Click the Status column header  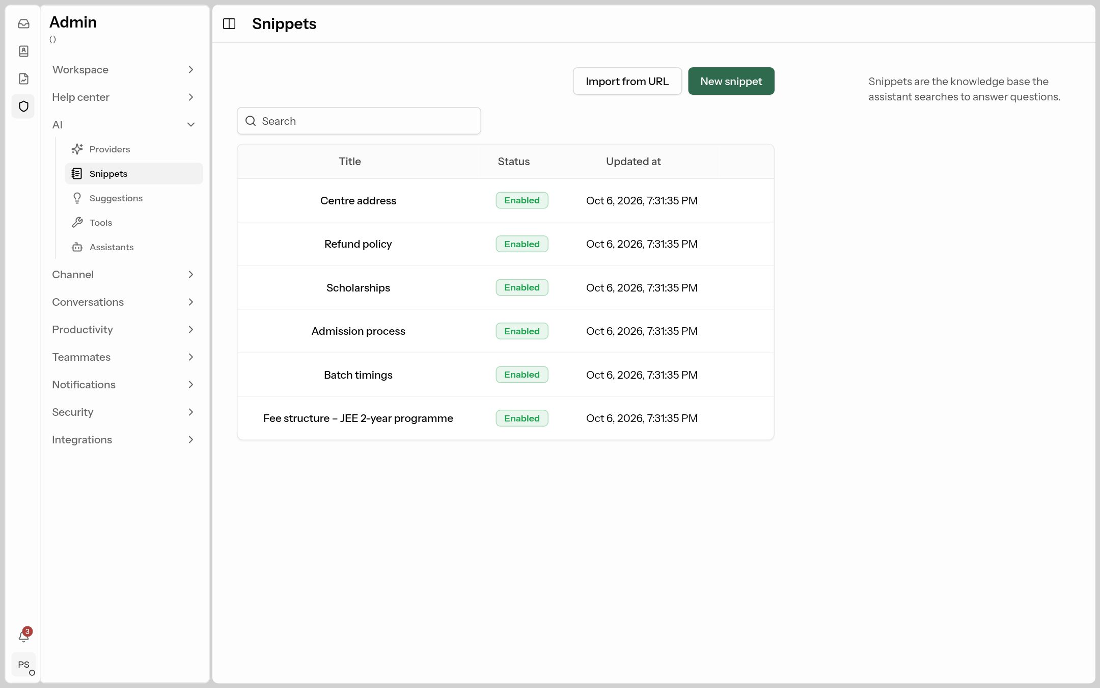click(x=513, y=162)
